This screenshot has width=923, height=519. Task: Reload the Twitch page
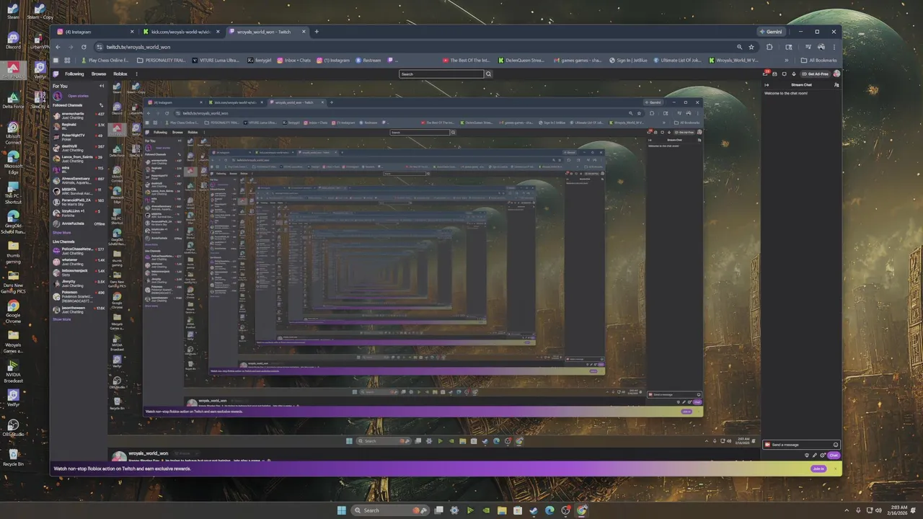click(x=84, y=47)
